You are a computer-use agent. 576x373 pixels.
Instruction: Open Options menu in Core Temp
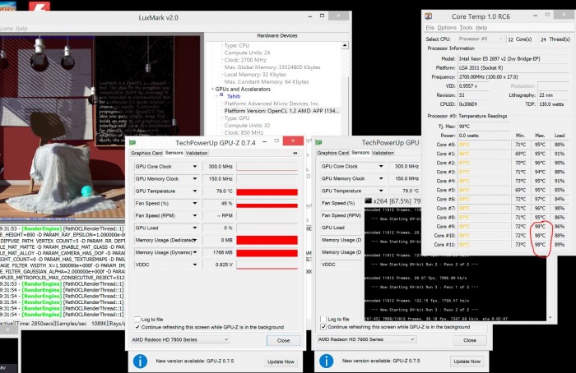coord(447,27)
